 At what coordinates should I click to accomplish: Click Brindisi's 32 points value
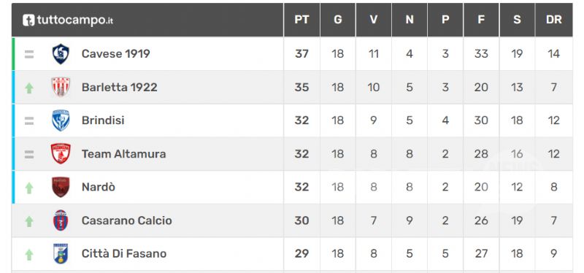301,120
